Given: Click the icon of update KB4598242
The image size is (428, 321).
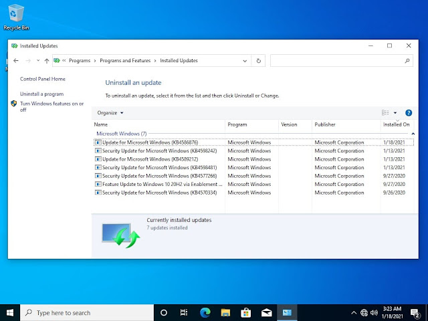Looking at the screenshot, I should [x=98, y=150].
